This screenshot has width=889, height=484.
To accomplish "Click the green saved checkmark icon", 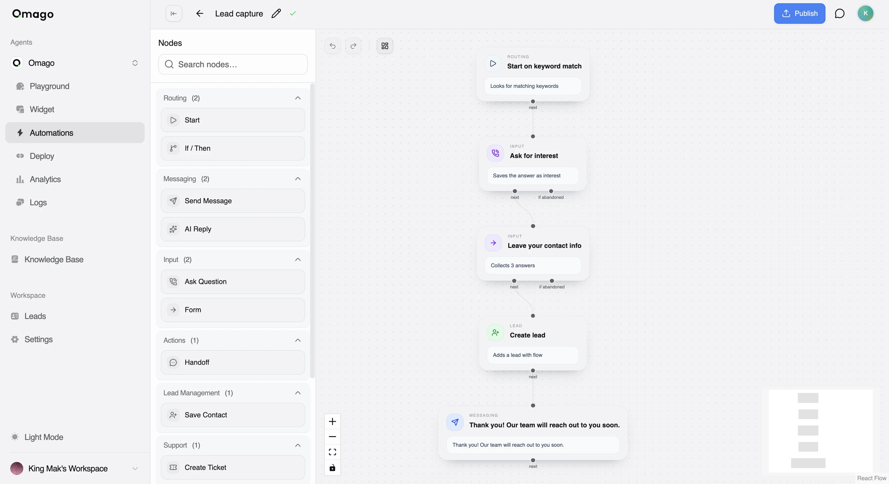I will (x=293, y=14).
